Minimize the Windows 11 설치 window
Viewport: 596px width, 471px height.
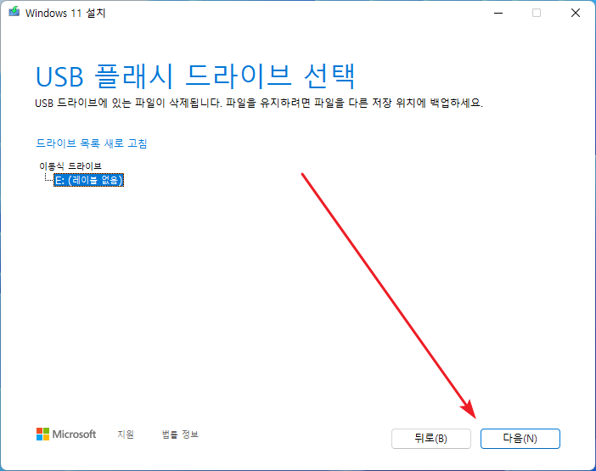point(498,13)
